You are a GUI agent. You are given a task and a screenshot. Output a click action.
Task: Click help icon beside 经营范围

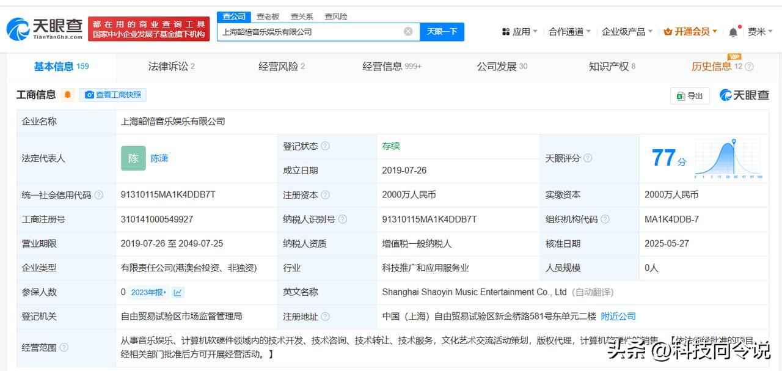pos(64,347)
